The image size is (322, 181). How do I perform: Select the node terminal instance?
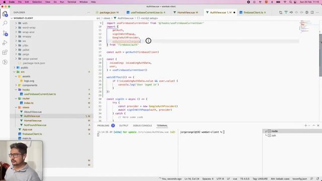[x=292, y=131]
